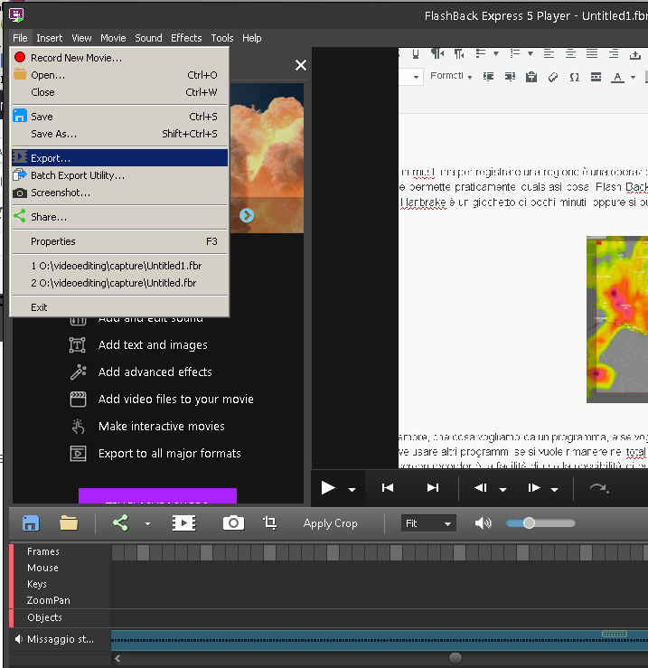
Task: Expand the step forward options arrow
Action: point(554,490)
